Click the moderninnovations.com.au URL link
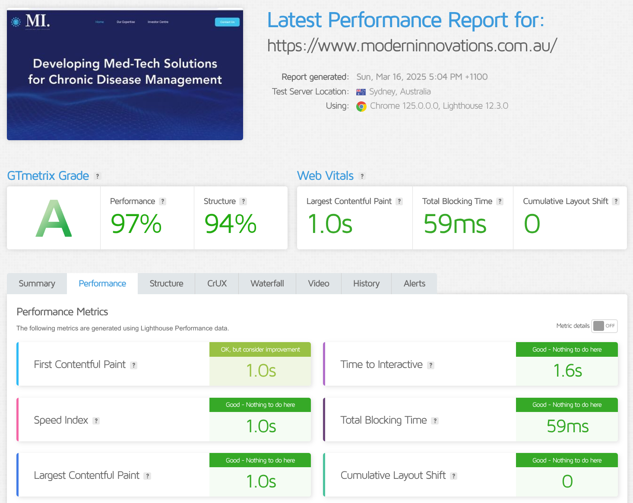633x503 pixels. (412, 46)
